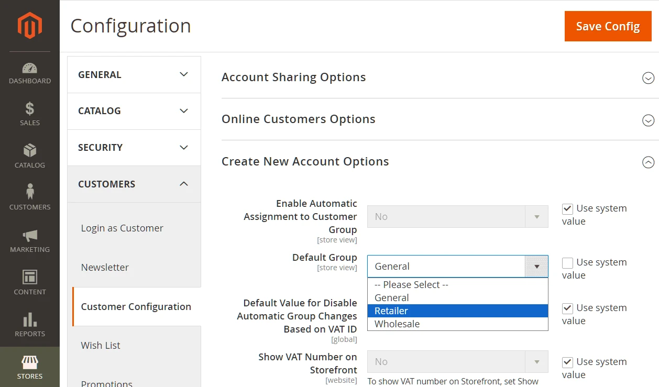Image resolution: width=659 pixels, height=387 pixels.
Task: Select Wholesale in Default Group dropdown list
Action: click(x=397, y=324)
